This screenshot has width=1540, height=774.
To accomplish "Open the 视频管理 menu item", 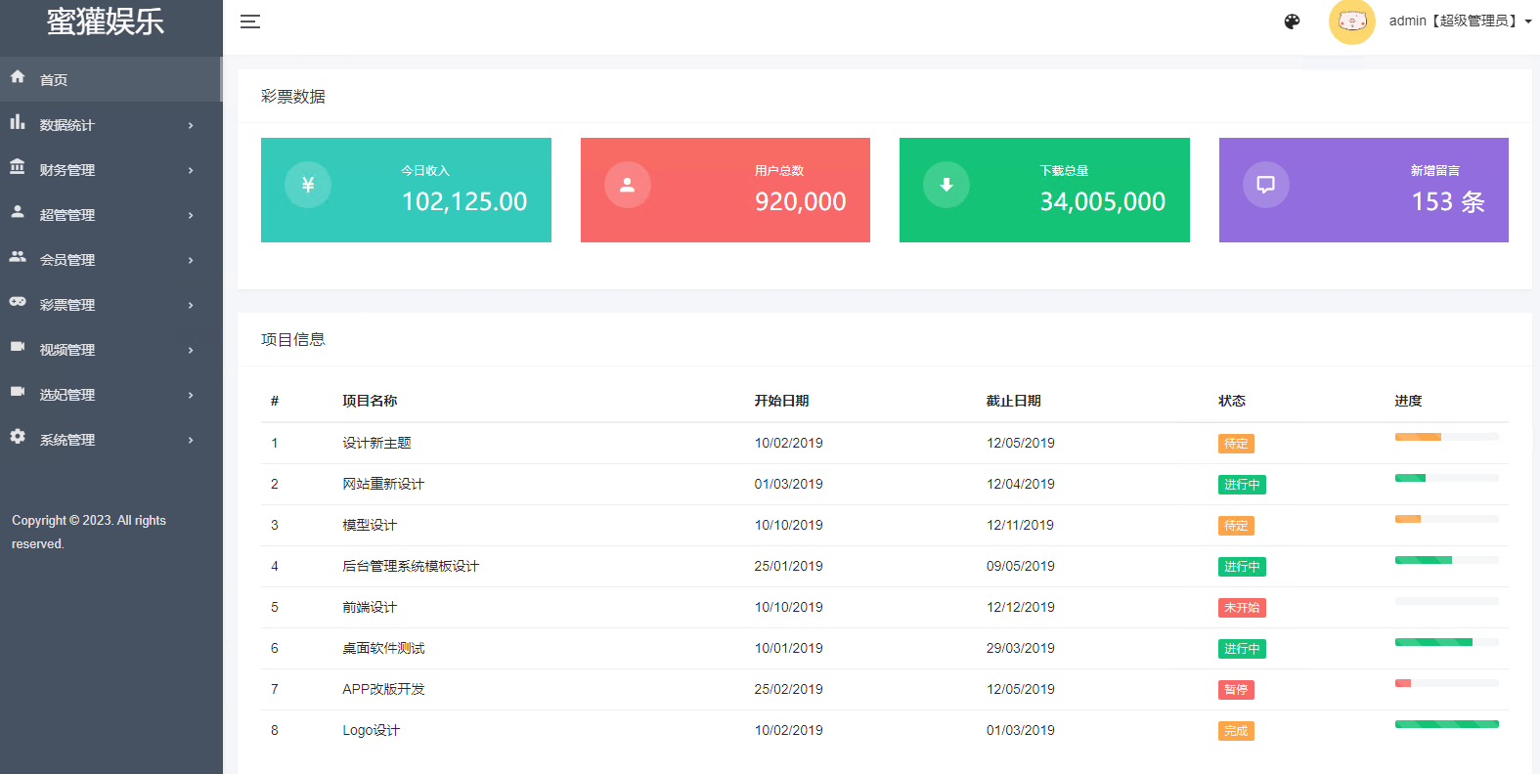I will [x=67, y=350].
